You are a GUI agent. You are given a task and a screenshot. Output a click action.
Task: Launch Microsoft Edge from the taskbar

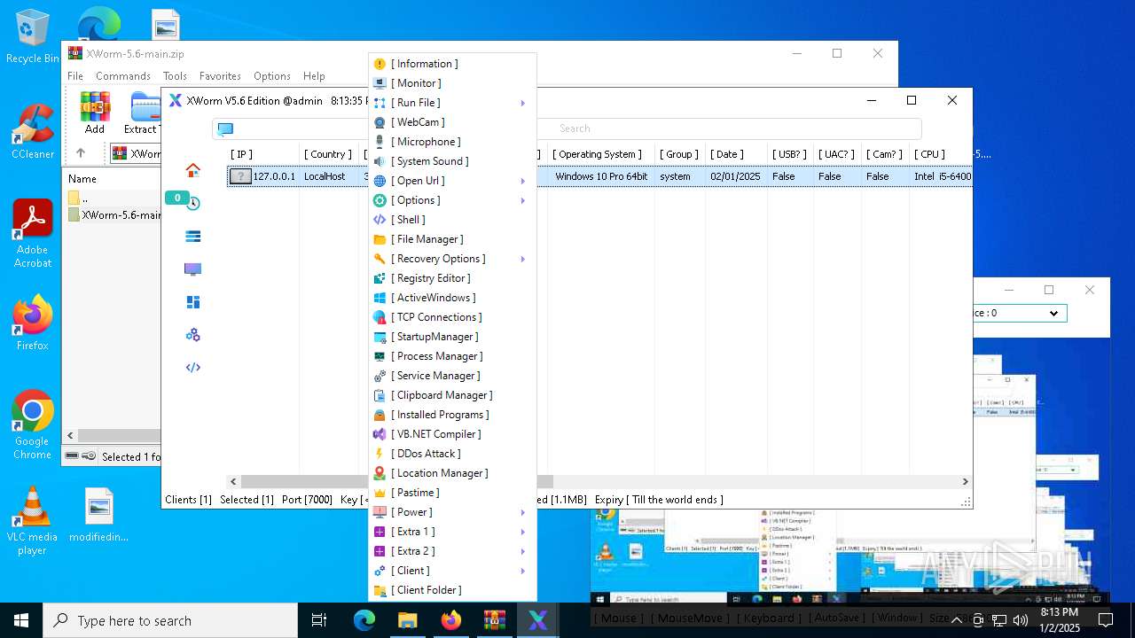(364, 620)
